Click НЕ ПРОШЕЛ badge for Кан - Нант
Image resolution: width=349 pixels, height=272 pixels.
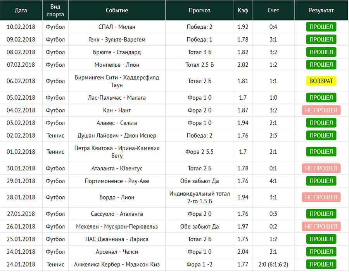(321, 110)
